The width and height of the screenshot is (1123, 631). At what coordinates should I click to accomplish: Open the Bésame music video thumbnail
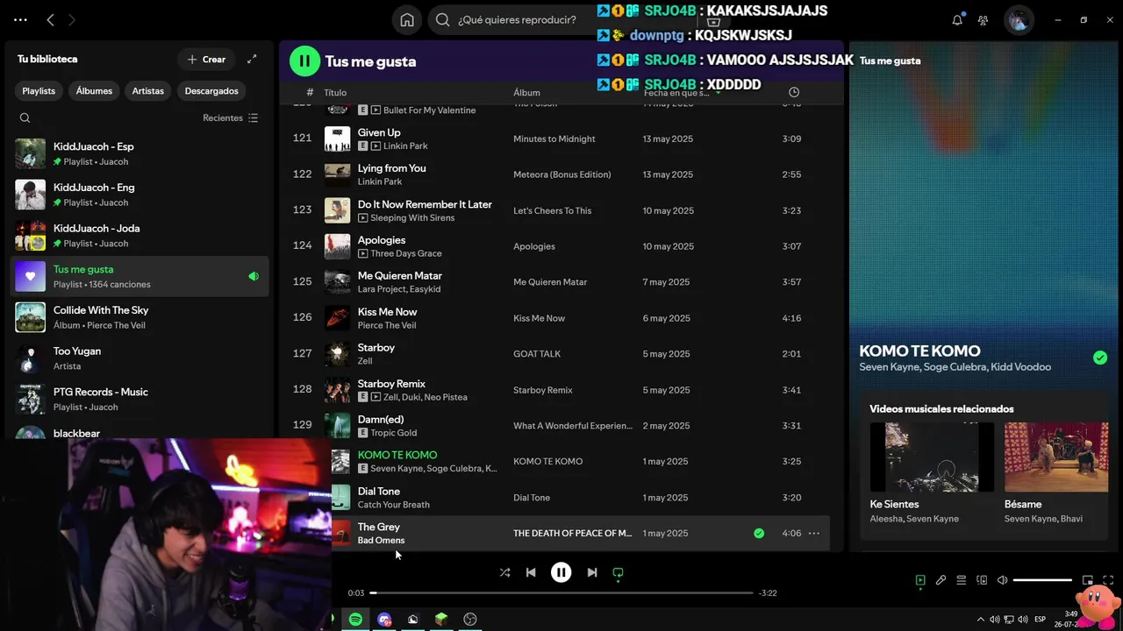[1056, 457]
